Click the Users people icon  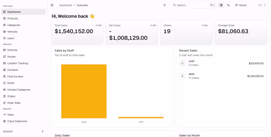coord(4,38)
